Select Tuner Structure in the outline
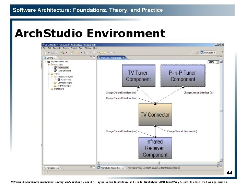The width and height of the screenshot is (247, 185). (64, 71)
